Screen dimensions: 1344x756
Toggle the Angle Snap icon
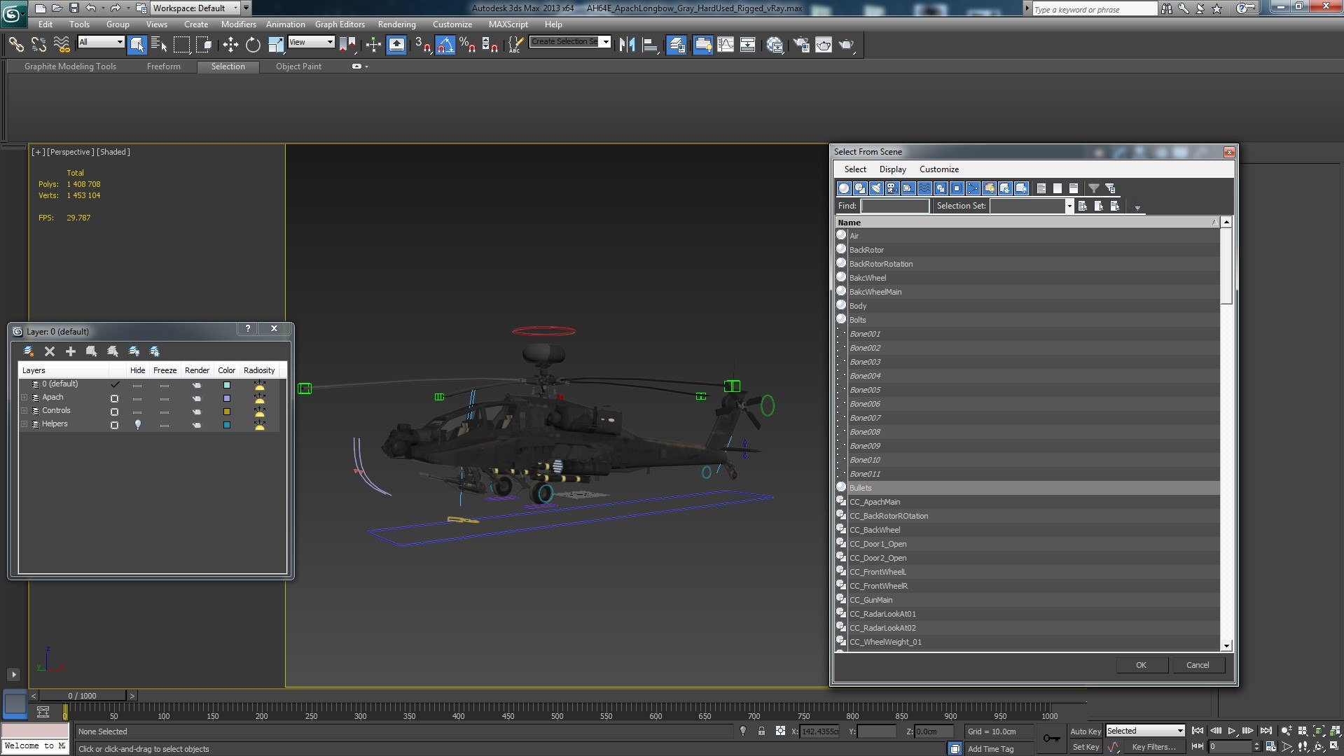pos(445,45)
